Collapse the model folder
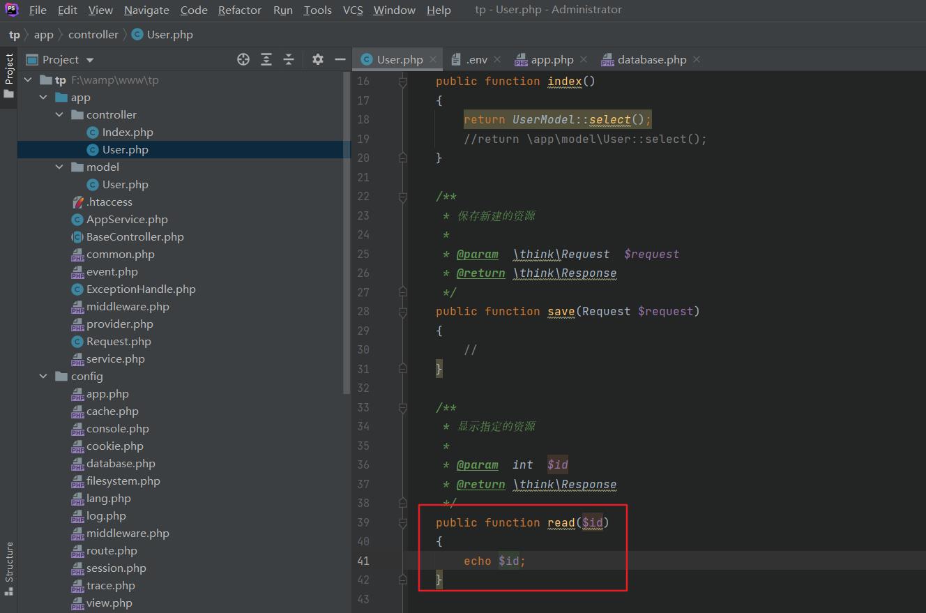The image size is (926, 613). point(59,167)
